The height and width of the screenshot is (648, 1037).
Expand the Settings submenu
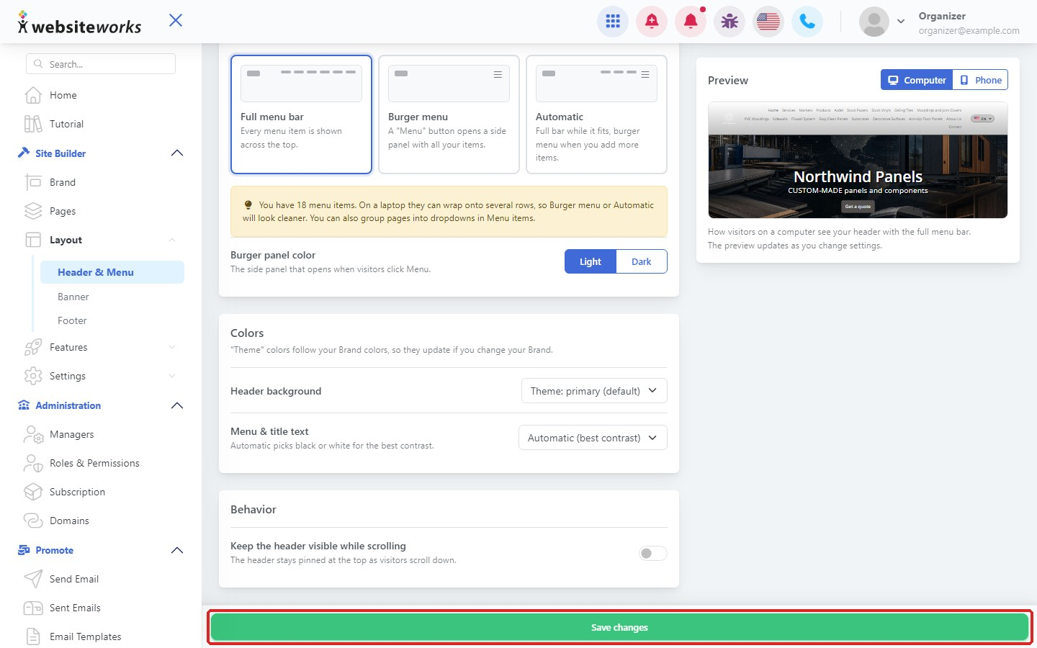click(172, 376)
